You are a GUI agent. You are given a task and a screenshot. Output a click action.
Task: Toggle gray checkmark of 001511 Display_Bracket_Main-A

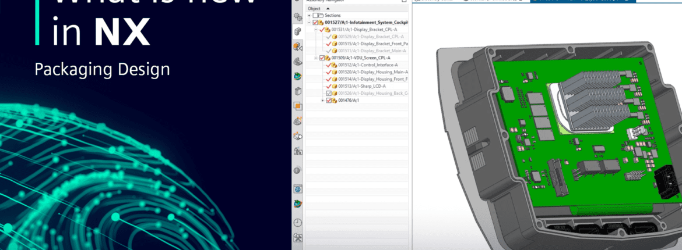[x=329, y=51]
